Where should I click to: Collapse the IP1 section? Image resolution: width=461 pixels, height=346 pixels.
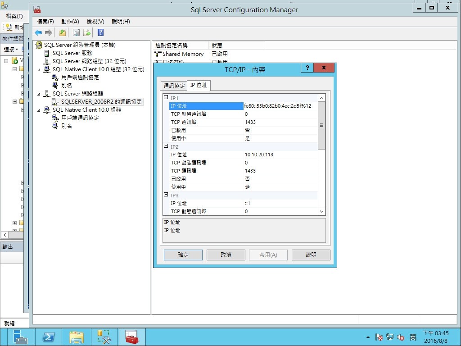coord(166,97)
